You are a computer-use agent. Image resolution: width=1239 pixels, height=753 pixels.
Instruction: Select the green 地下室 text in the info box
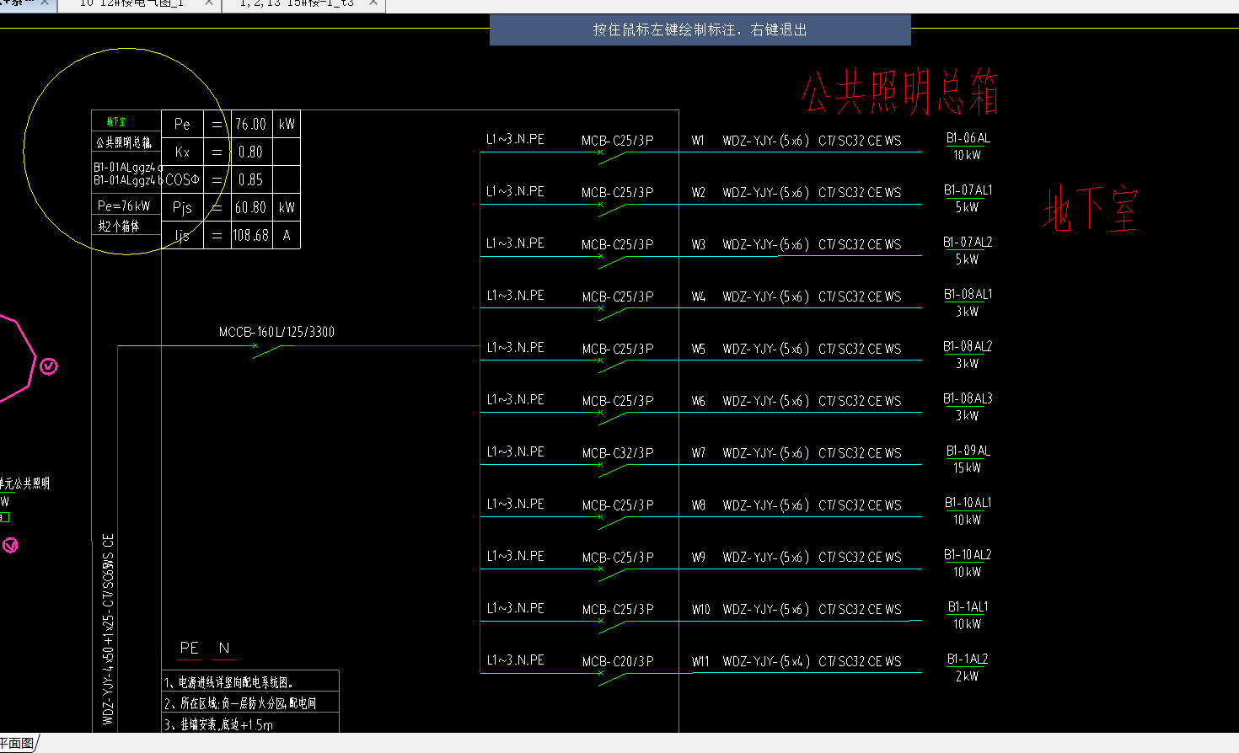tap(116, 122)
